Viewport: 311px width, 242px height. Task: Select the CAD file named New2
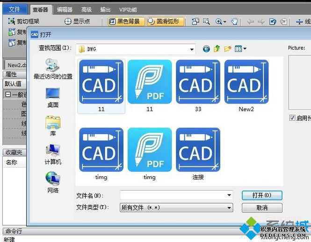(x=246, y=86)
